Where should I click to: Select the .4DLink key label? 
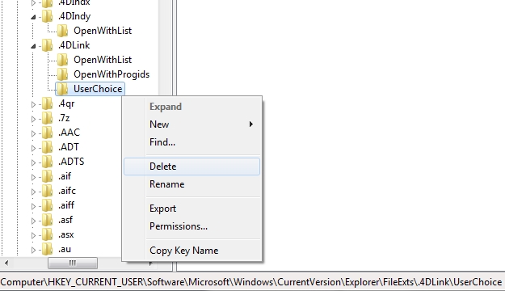[x=74, y=45]
